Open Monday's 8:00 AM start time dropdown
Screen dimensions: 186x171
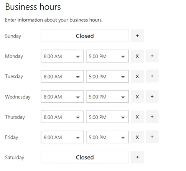pos(62,56)
